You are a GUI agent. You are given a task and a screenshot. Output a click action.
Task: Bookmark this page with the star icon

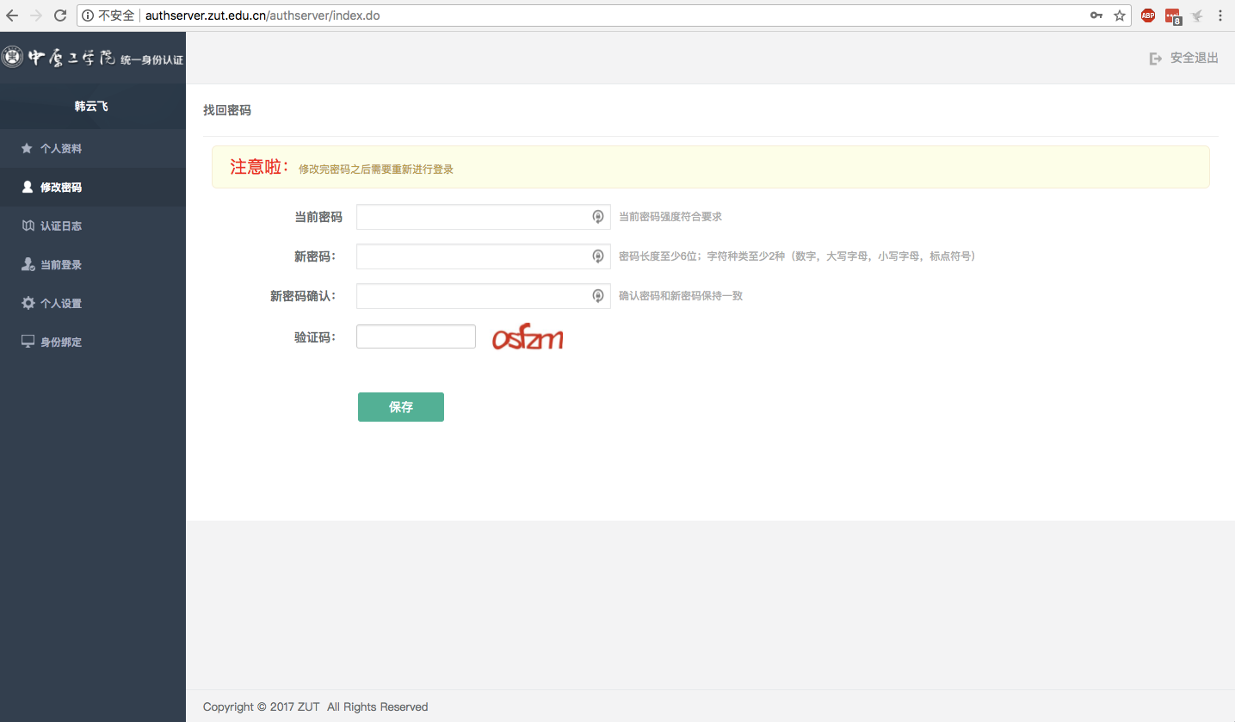[1120, 15]
